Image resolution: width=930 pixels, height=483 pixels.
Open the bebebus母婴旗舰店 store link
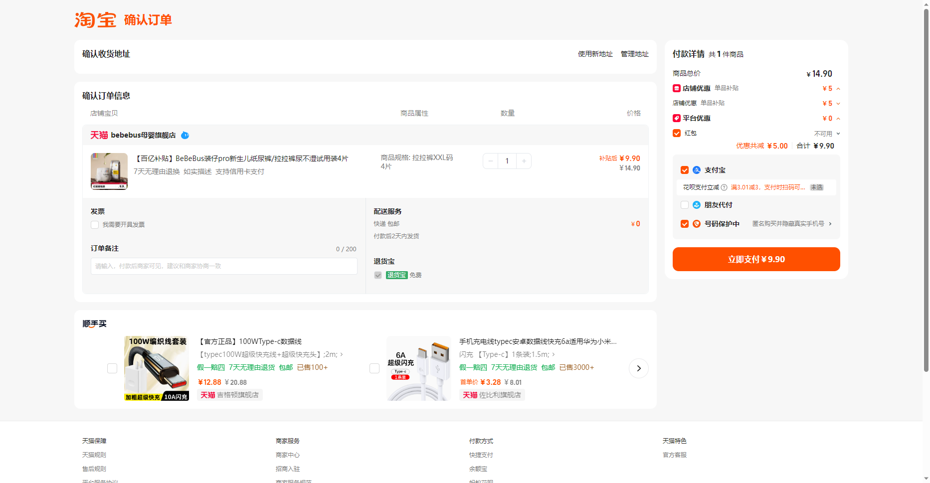(x=143, y=135)
